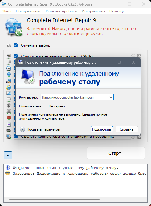Click the Complete Internet Repair logo image
This screenshot has height=206, width=151.
click(14, 27)
